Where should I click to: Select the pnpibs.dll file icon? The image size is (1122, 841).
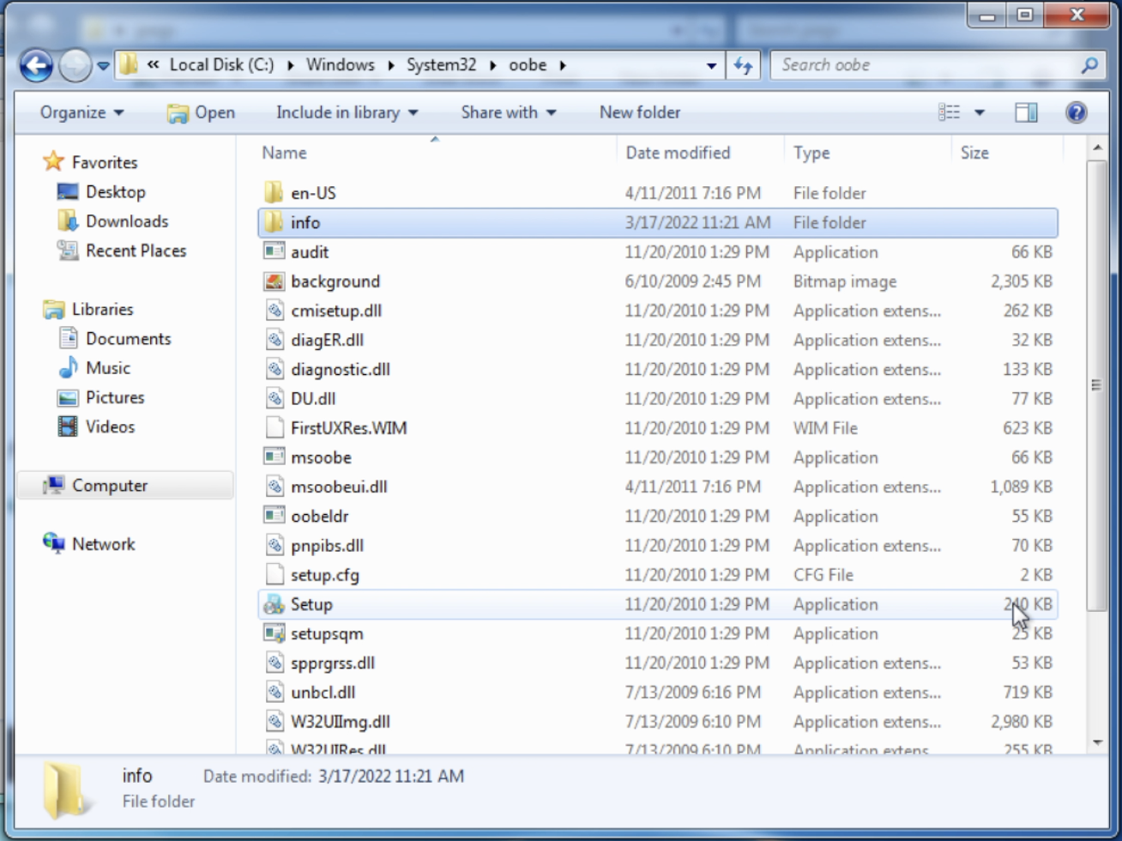click(274, 545)
